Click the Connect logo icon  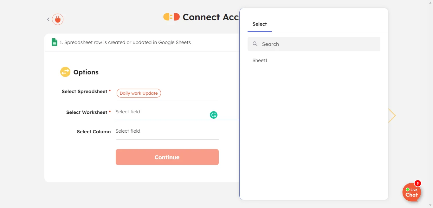pos(171,17)
